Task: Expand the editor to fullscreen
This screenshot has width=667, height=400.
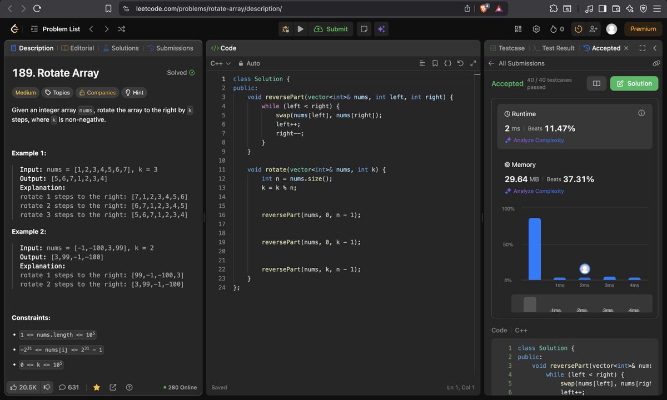Action: point(474,63)
